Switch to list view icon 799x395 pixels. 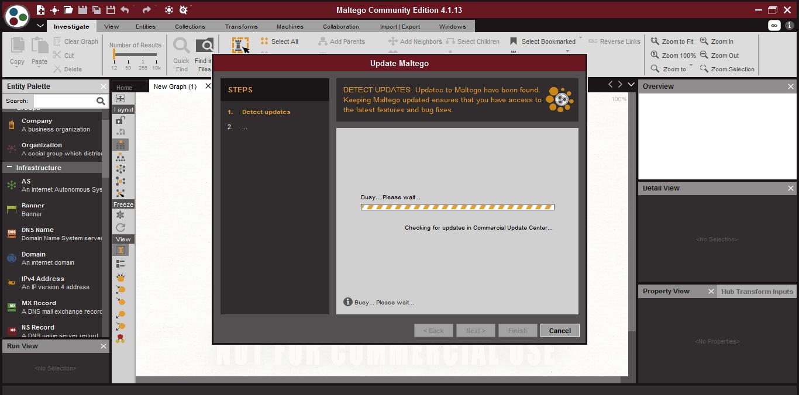pyautogui.click(x=120, y=264)
